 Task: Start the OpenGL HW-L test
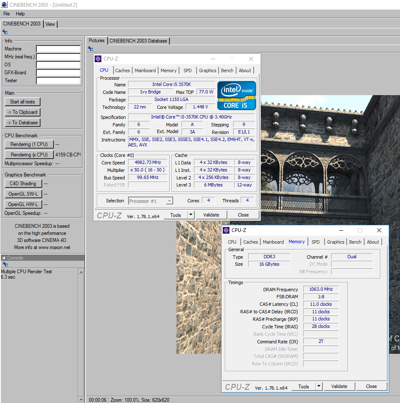23,204
